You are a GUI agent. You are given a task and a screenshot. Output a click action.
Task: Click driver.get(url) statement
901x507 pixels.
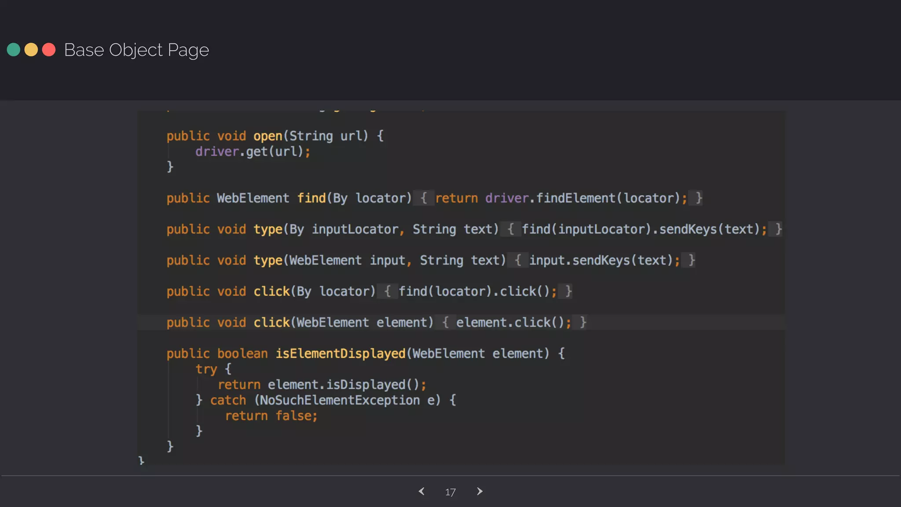[252, 151]
